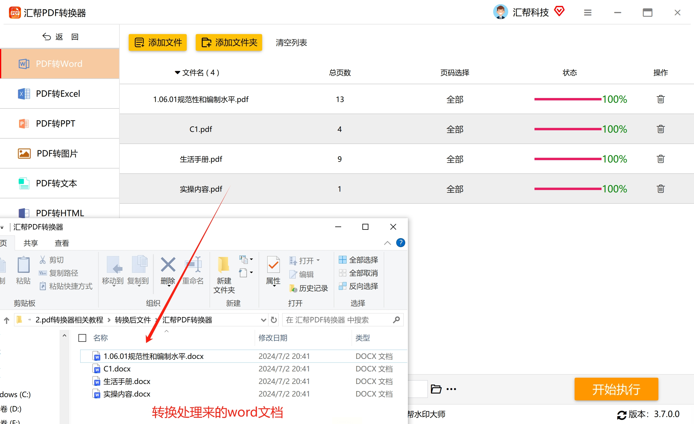Click 反向选择 to invert selection

tap(359, 286)
